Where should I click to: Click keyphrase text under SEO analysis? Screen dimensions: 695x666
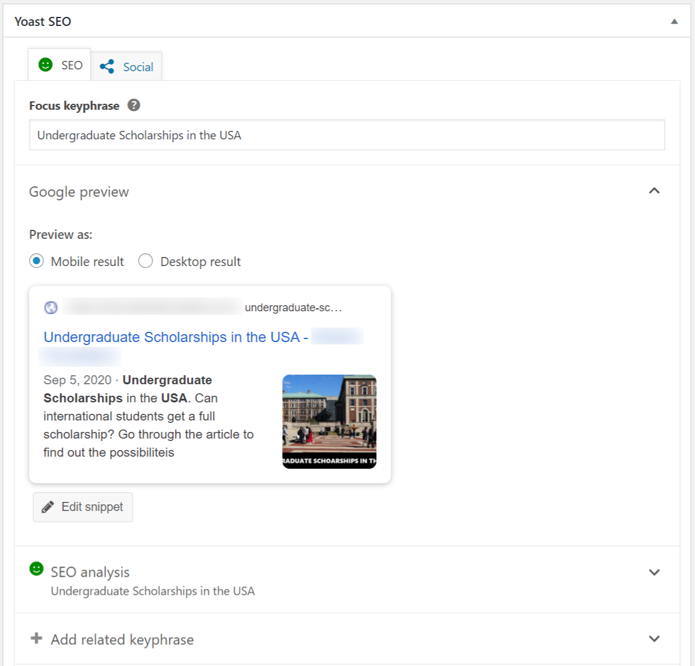tap(153, 591)
